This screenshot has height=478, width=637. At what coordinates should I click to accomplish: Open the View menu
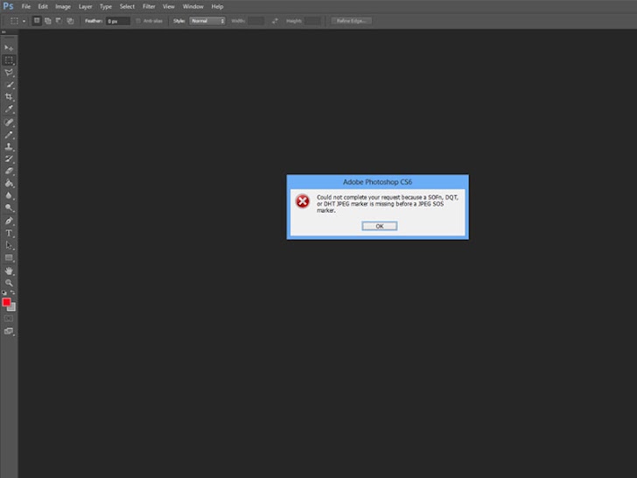pyautogui.click(x=169, y=6)
